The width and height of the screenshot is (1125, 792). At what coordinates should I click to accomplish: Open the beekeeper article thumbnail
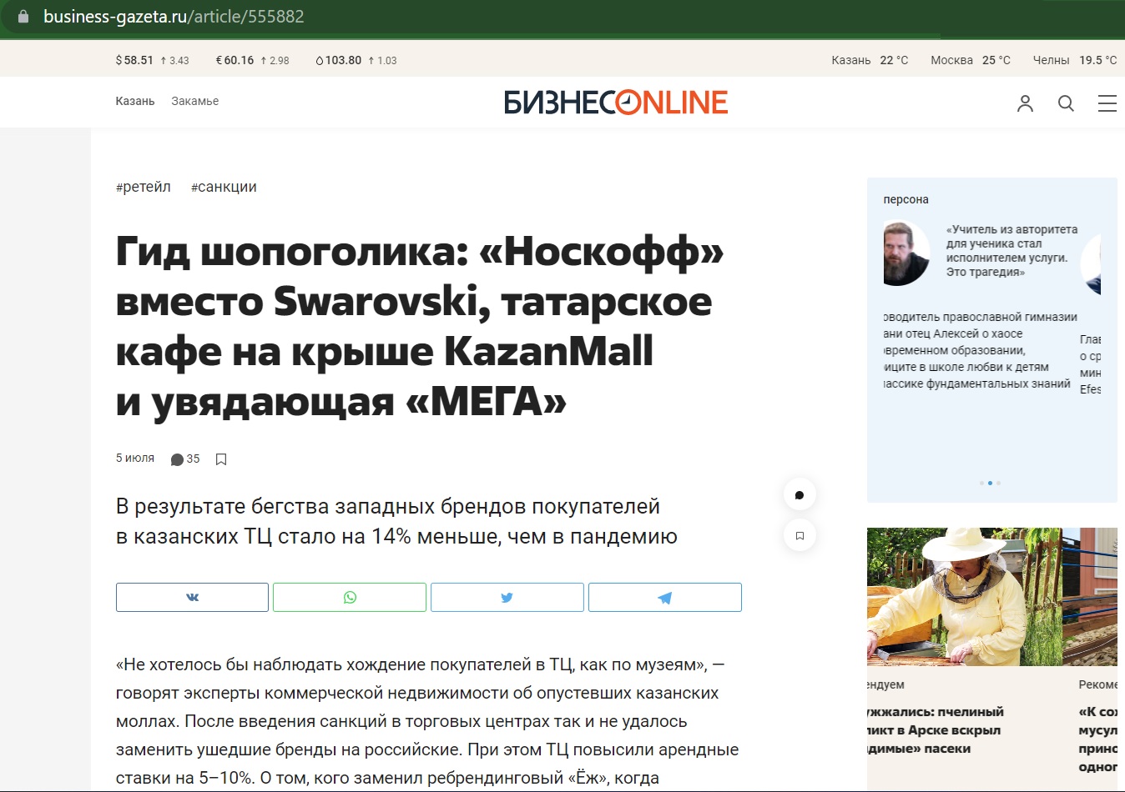coord(964,597)
